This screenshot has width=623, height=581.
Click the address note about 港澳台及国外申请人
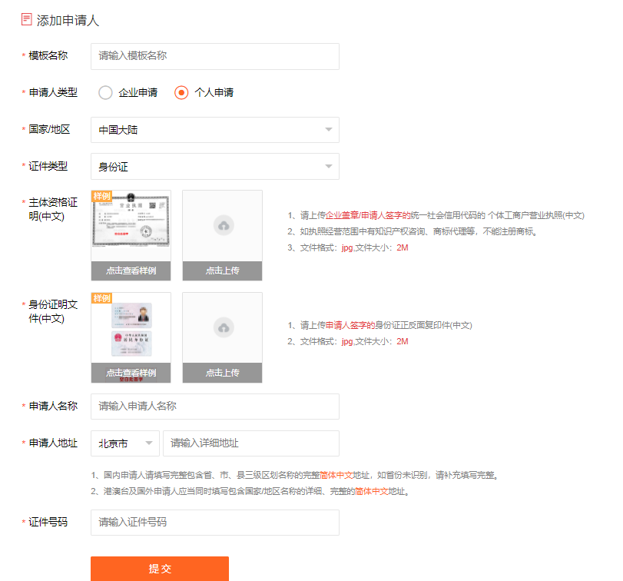[x=250, y=492]
